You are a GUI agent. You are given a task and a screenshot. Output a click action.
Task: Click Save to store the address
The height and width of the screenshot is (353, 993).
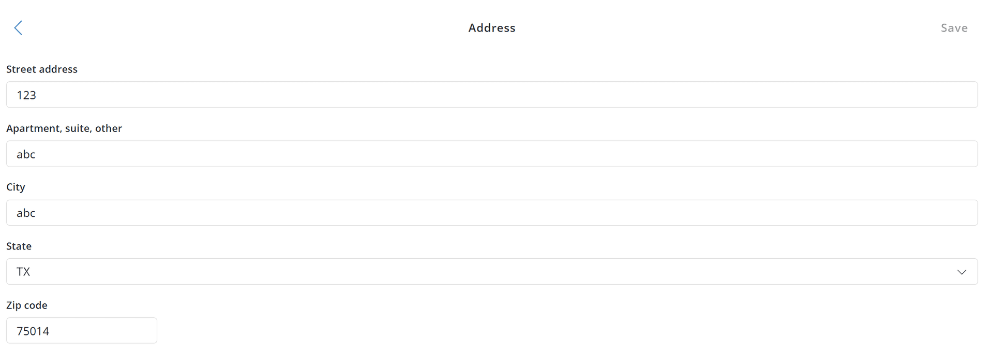(954, 27)
